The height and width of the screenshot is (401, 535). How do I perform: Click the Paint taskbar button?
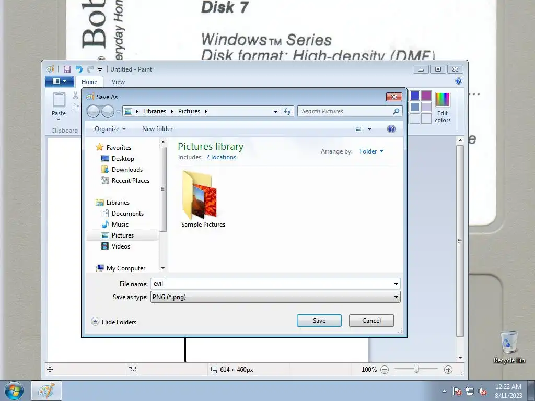[x=46, y=391]
